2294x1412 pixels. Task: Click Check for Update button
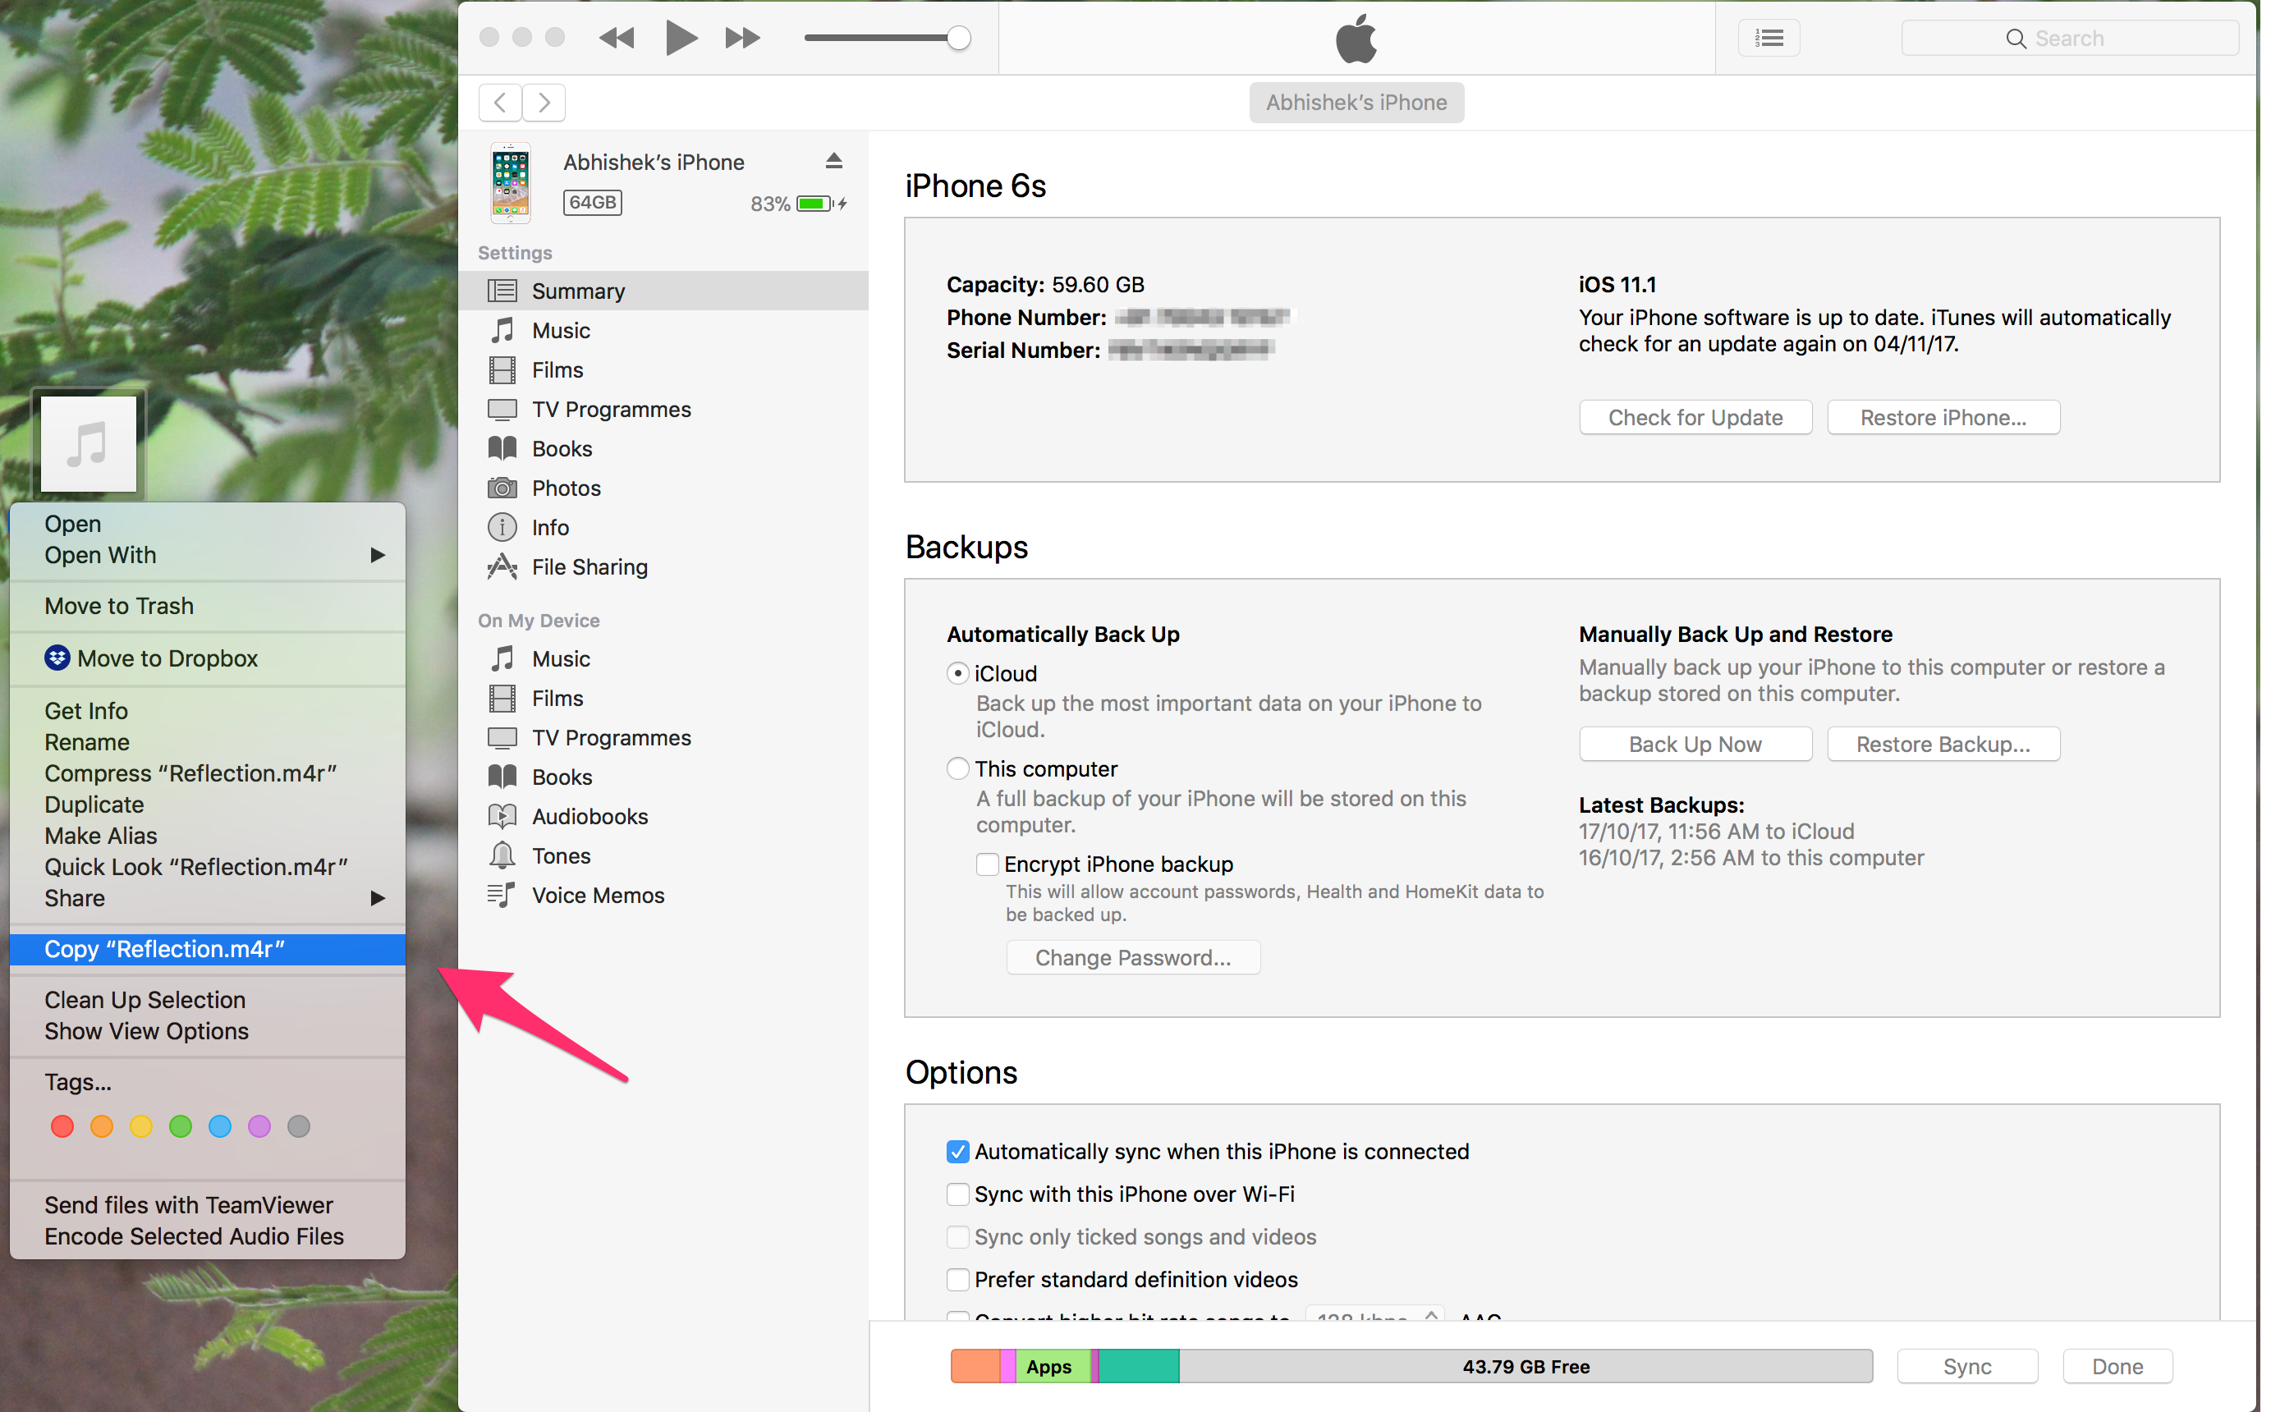coord(1695,417)
